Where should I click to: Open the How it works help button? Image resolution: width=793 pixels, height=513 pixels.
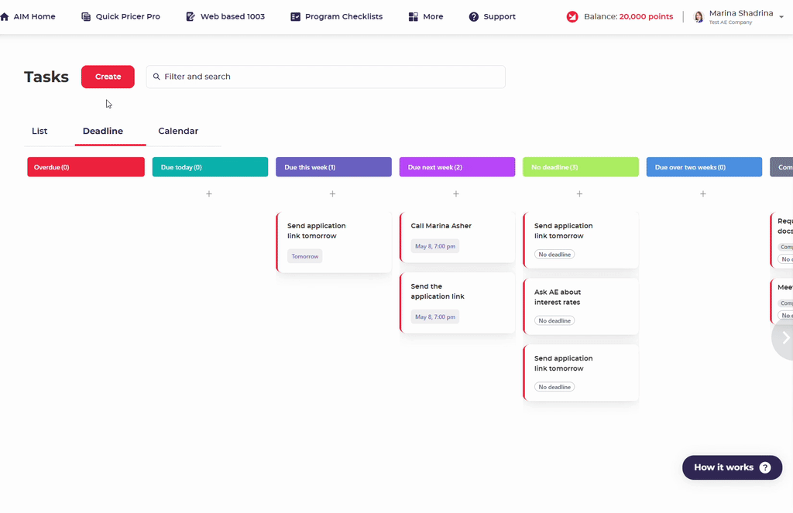[732, 467]
